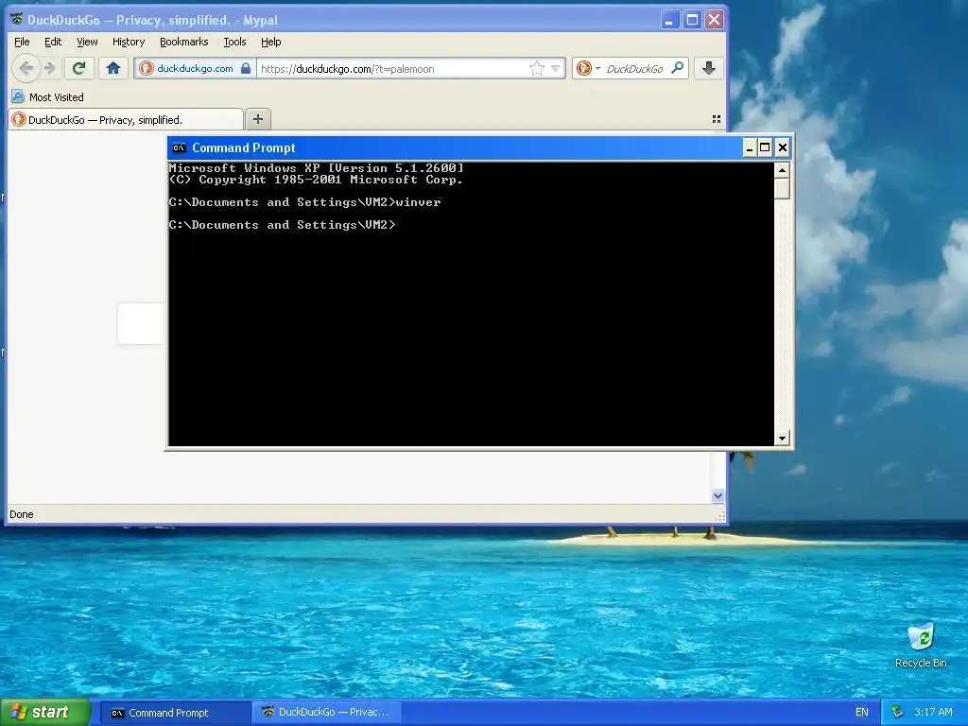Click the network tray icon
Screen dimensions: 968x726
[x=898, y=713]
